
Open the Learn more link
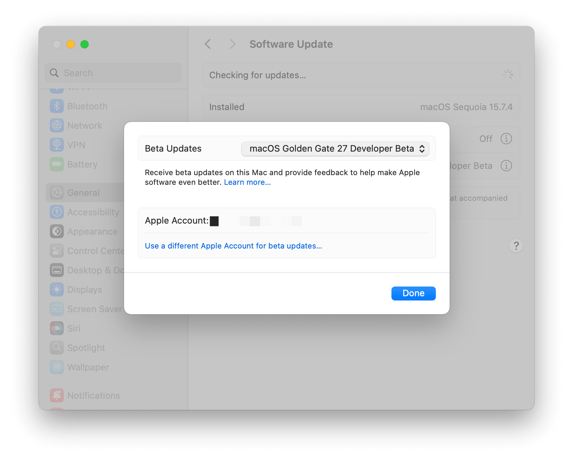tap(247, 182)
